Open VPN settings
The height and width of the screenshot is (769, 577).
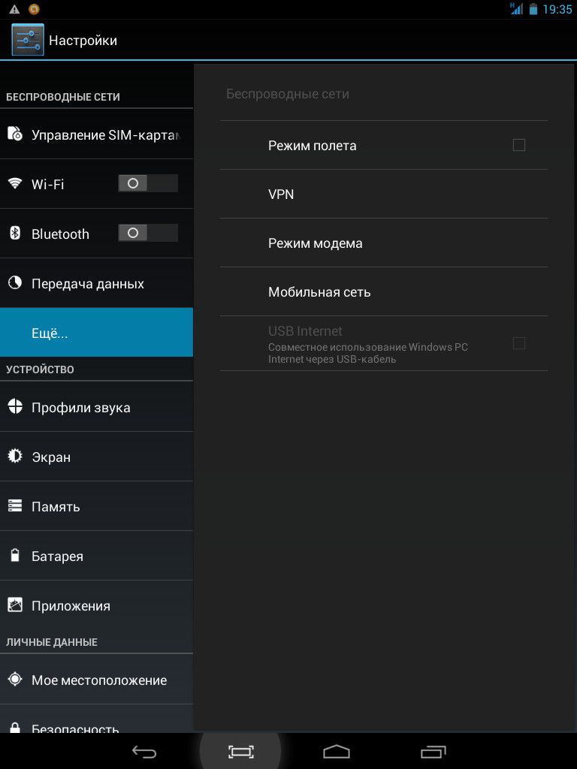(x=383, y=195)
